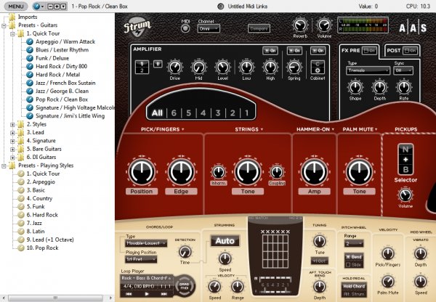The height and width of the screenshot is (302, 436).
Task: Select string 1 tab
Action: [246, 113]
